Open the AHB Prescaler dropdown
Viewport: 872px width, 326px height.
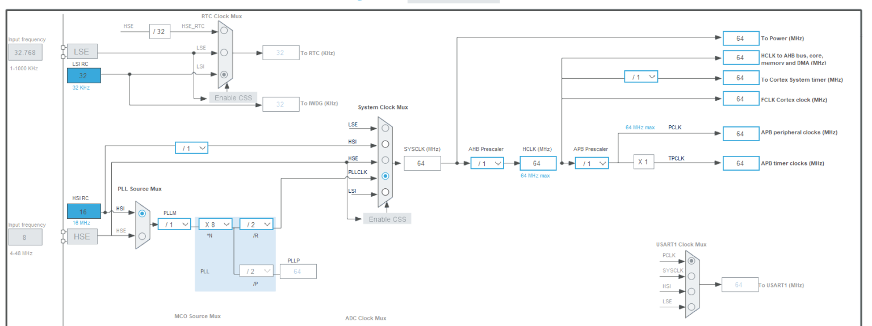coord(487,163)
